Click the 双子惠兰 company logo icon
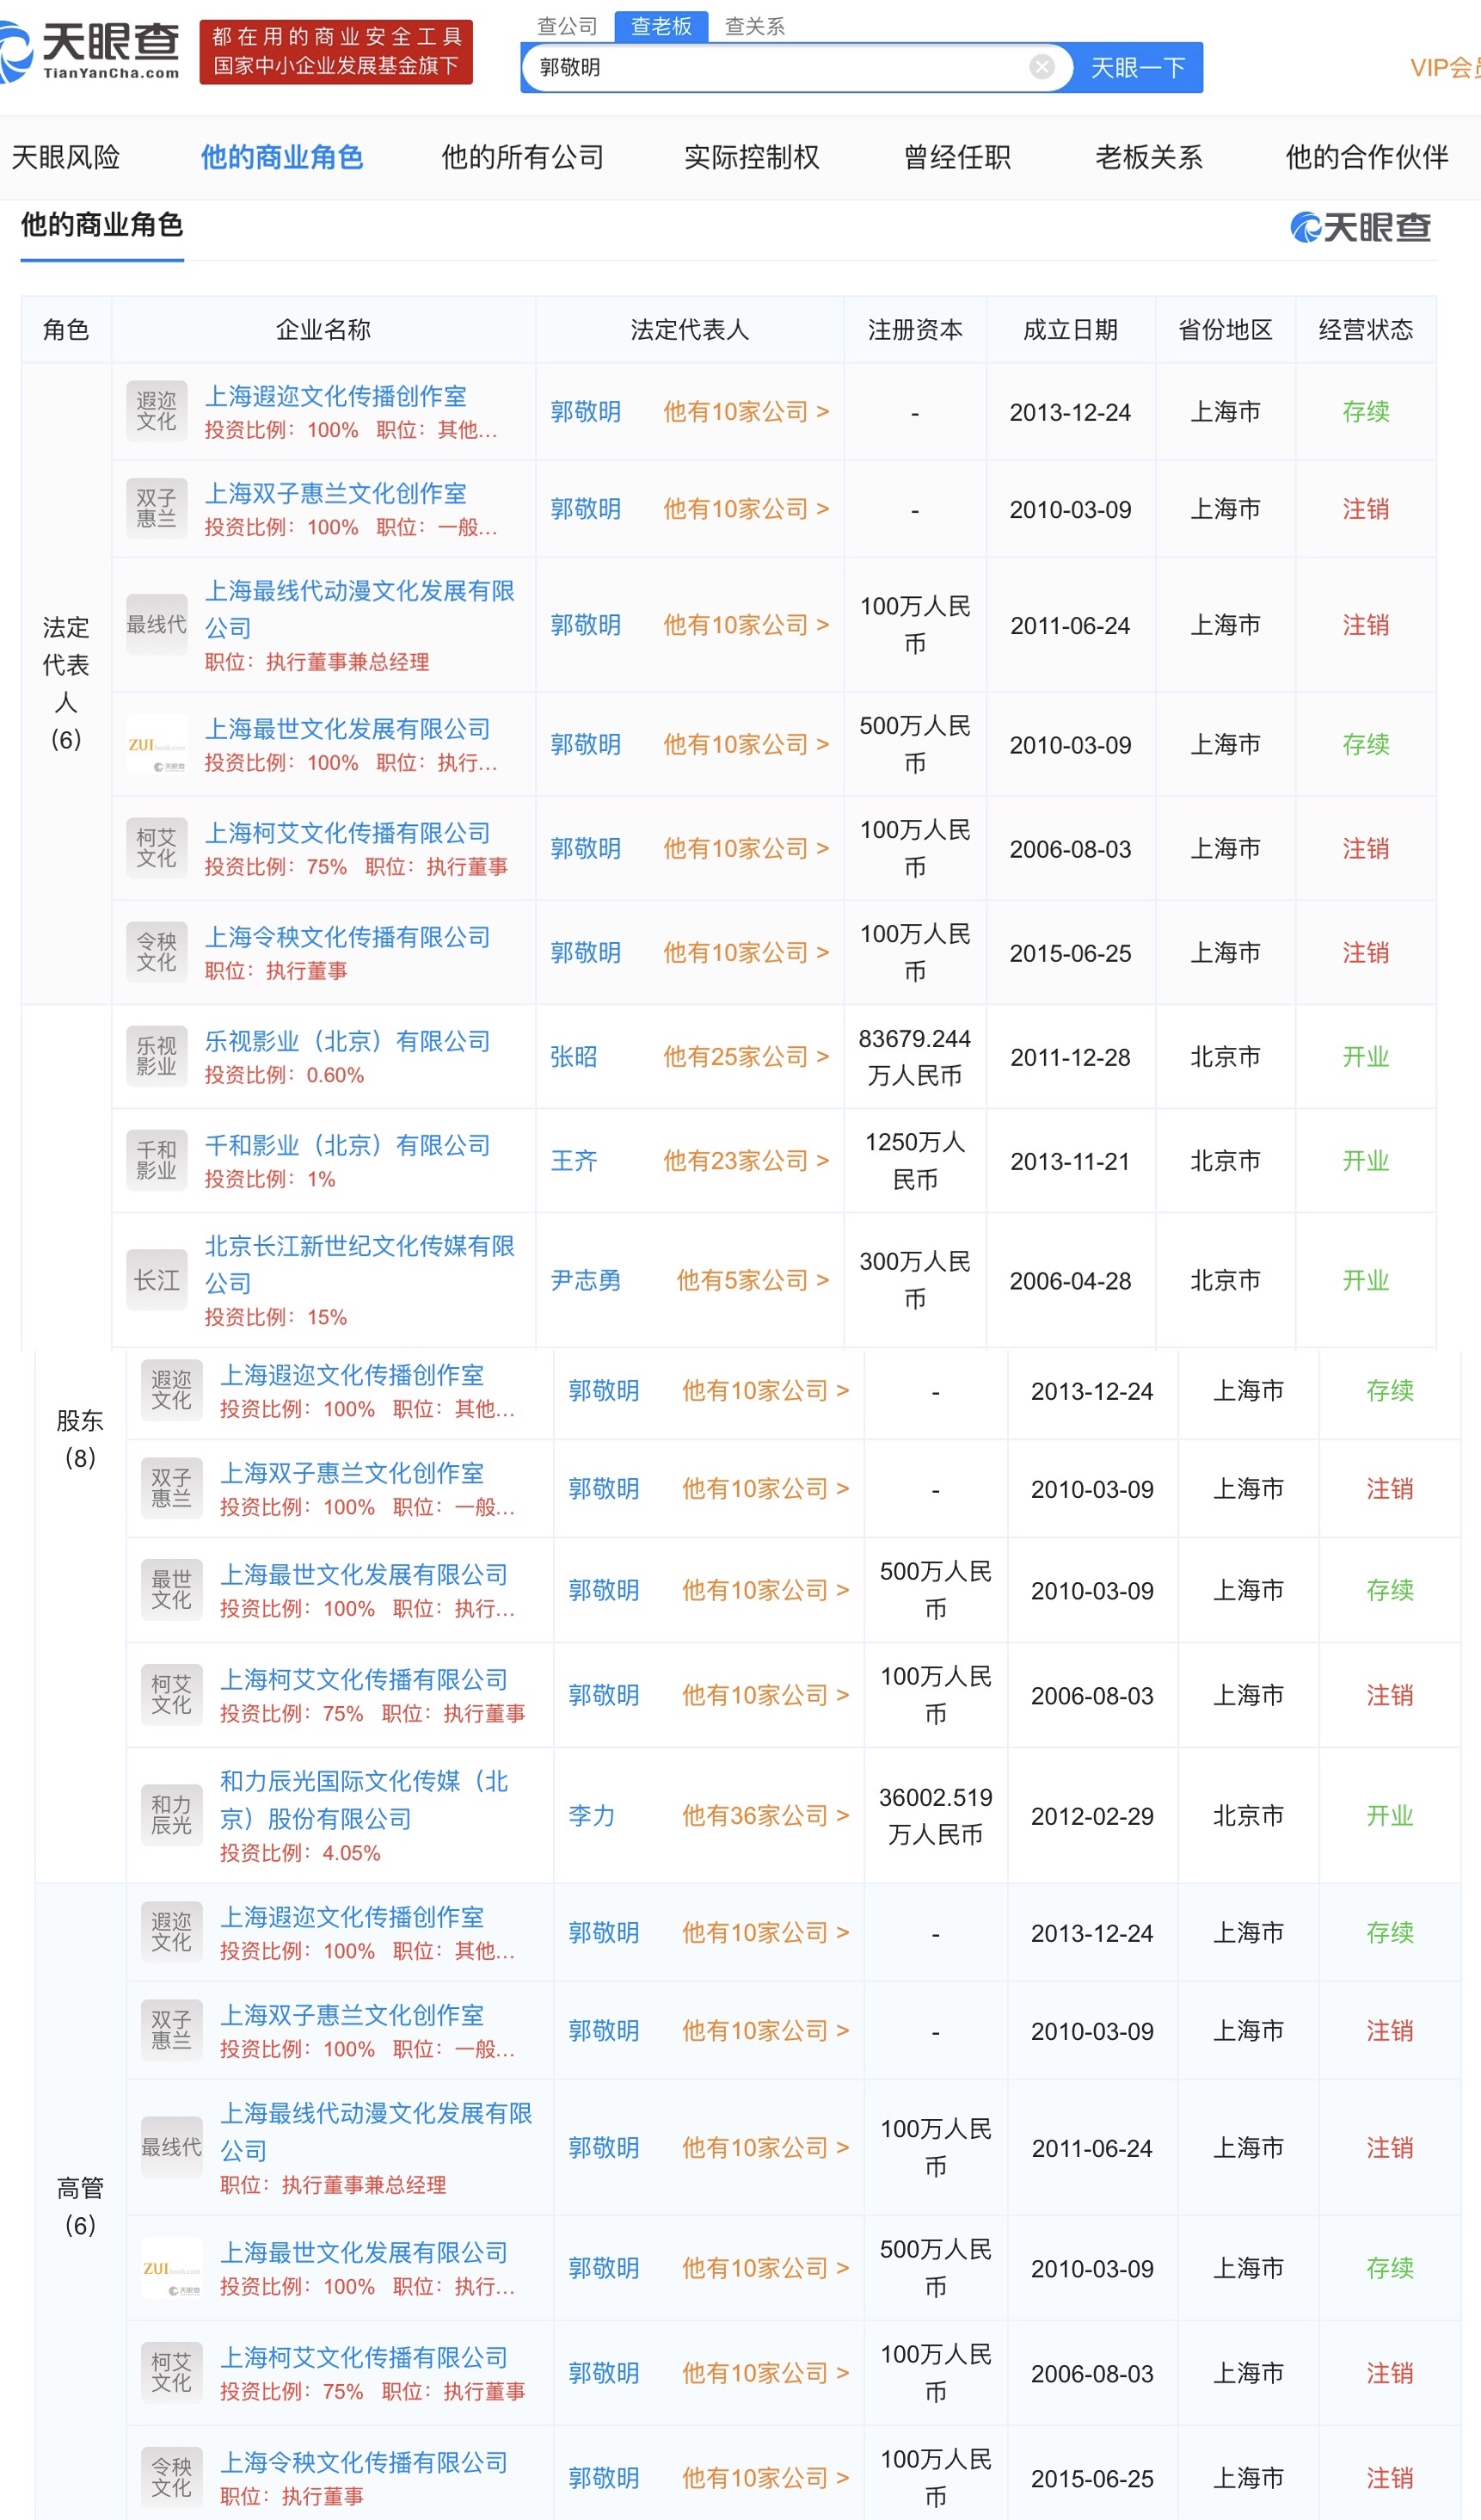The height and width of the screenshot is (2520, 1481). [157, 508]
